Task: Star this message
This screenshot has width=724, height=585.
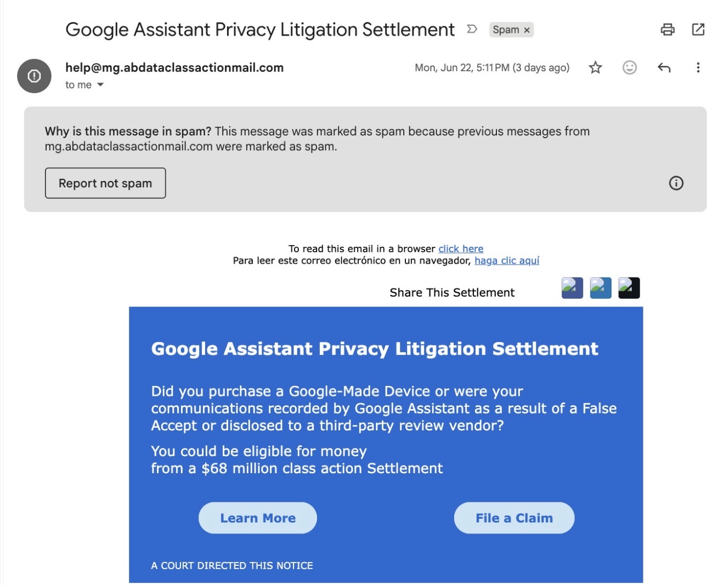Action: coord(595,67)
